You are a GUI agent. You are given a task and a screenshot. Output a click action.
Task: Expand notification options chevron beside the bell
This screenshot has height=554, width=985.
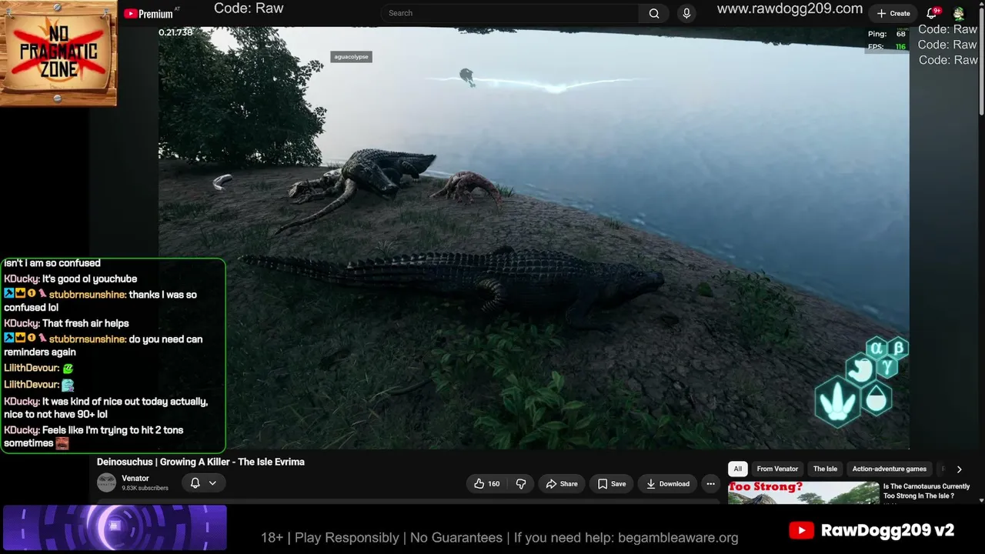tap(212, 483)
